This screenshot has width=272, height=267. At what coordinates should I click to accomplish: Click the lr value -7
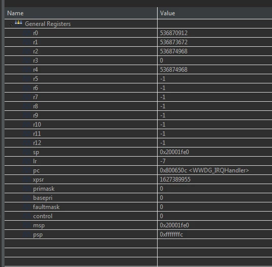(163, 161)
